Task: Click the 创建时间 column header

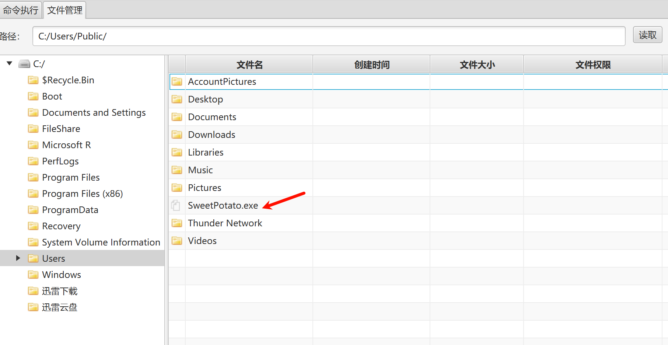Action: 371,65
